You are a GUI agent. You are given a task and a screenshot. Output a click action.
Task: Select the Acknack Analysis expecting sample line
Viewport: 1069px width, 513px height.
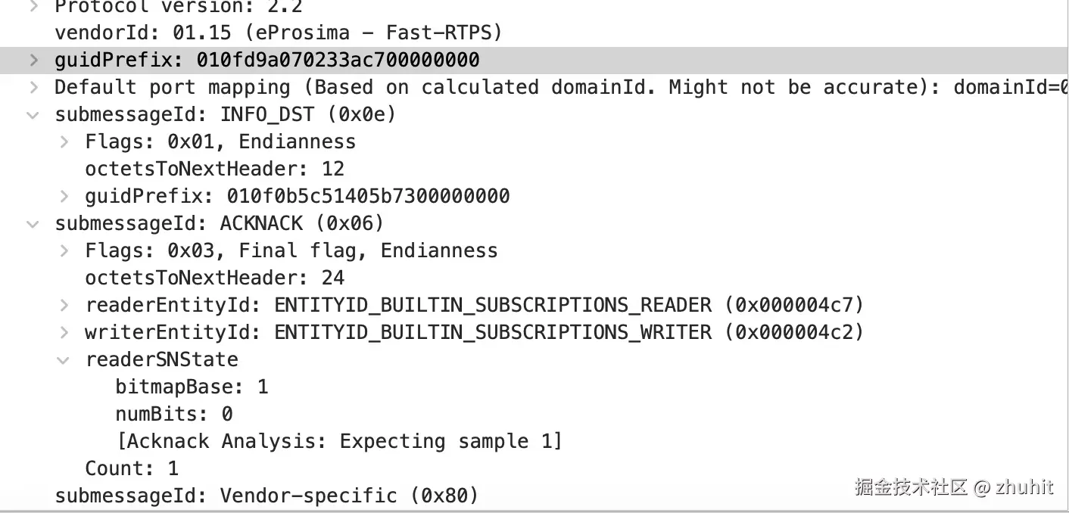pos(338,441)
